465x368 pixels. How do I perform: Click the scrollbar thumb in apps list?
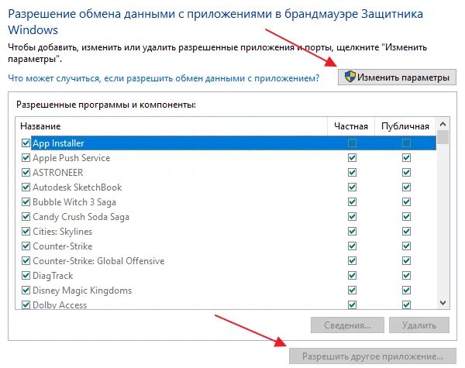443,137
